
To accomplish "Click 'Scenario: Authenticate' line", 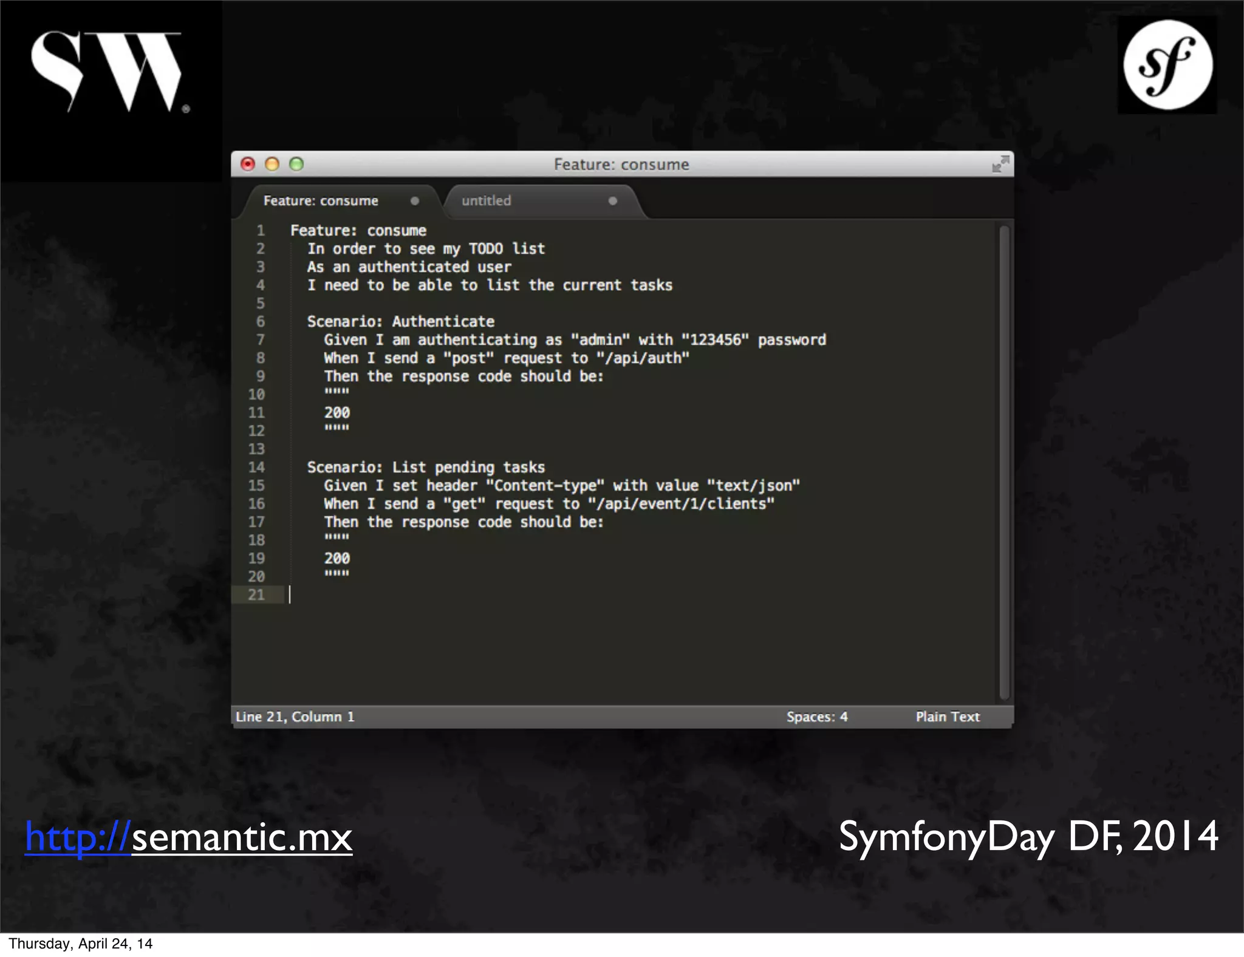I will pyautogui.click(x=401, y=322).
